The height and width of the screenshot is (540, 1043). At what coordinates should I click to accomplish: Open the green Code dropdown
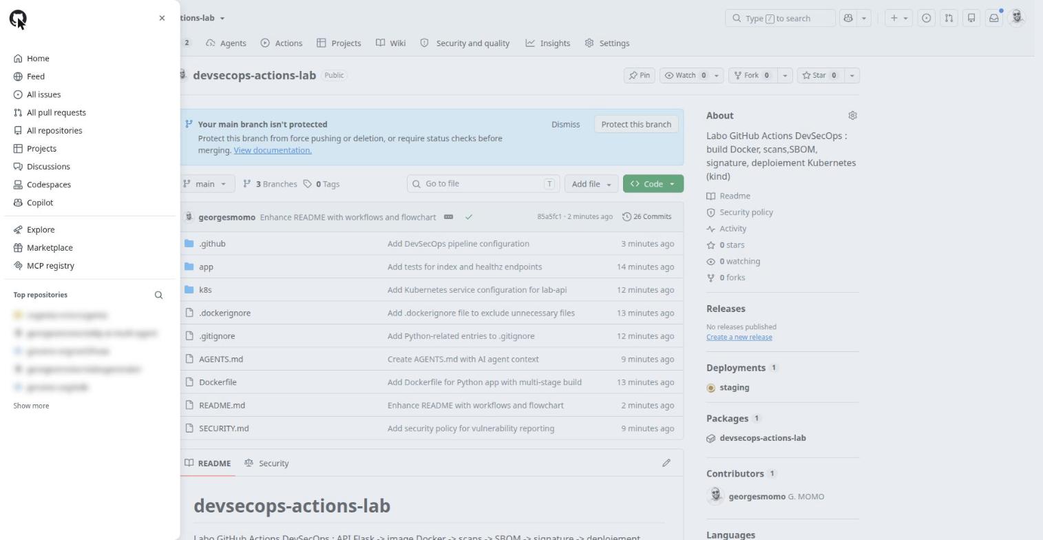pyautogui.click(x=653, y=184)
